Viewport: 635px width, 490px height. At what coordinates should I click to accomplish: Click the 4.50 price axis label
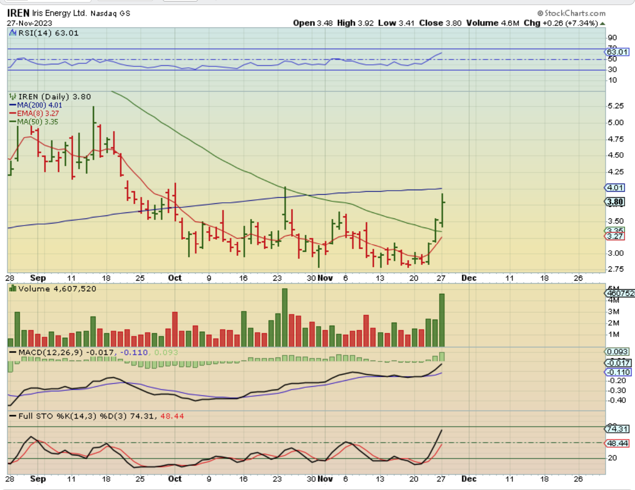[616, 155]
